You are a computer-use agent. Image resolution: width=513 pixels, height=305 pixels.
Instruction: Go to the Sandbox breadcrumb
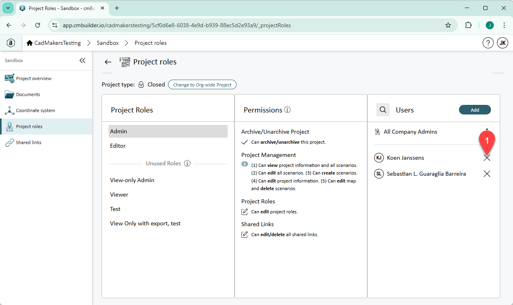(108, 43)
